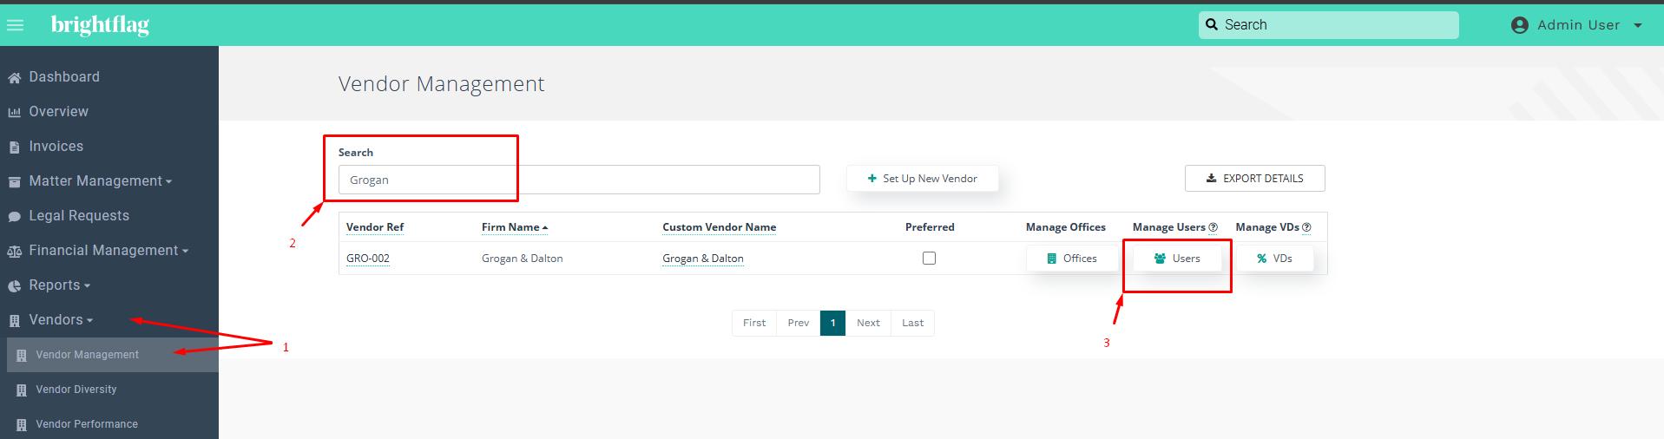Viewport: 1664px width, 439px height.
Task: Click Set Up New Vendor button
Action: 922,179
